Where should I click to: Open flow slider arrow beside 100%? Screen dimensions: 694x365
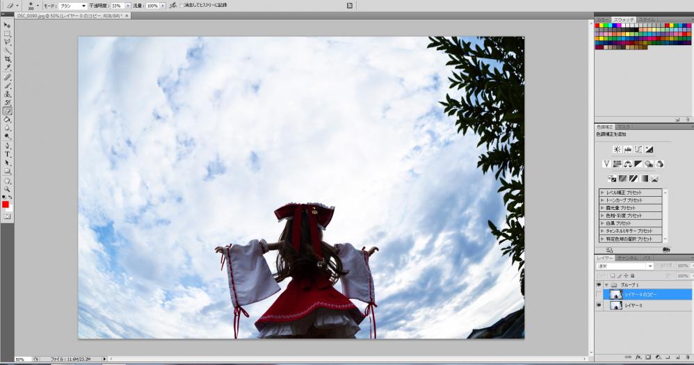pyautogui.click(x=163, y=6)
